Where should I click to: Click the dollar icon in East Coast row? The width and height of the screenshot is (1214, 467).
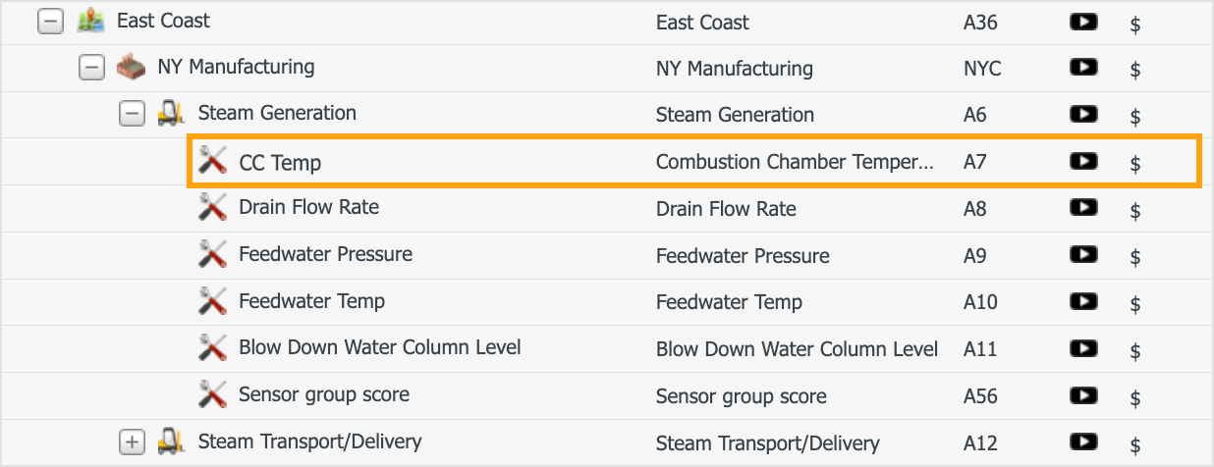coord(1135,24)
